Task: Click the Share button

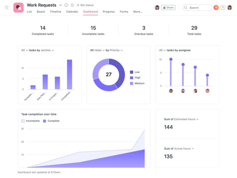Action: (x=168, y=7)
